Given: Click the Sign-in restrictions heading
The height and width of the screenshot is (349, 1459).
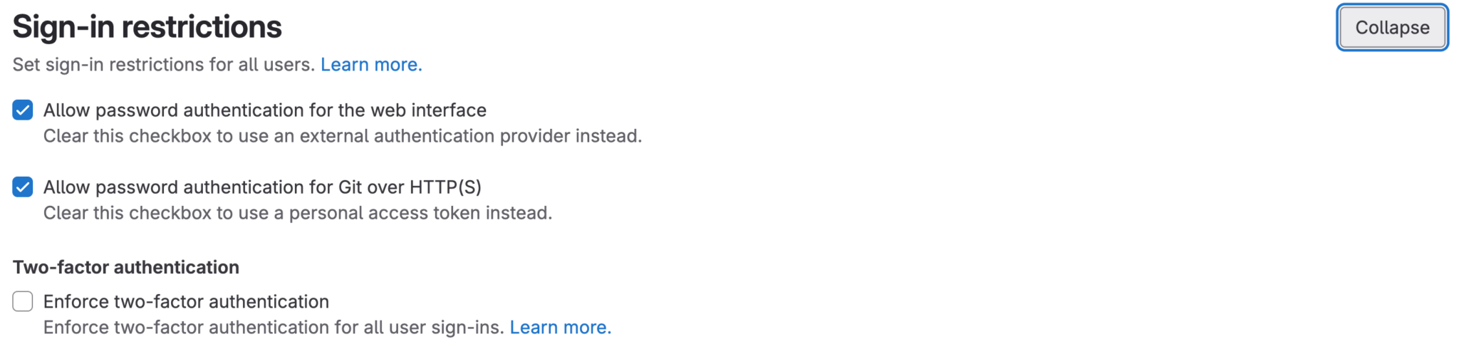Looking at the screenshot, I should 147,27.
